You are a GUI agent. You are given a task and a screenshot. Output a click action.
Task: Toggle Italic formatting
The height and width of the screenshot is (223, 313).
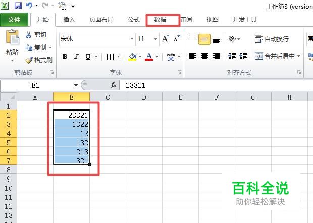coord(76,57)
